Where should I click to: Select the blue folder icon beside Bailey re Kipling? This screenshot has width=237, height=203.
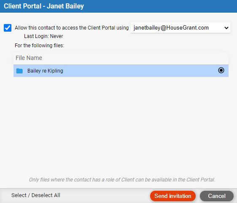(x=19, y=71)
